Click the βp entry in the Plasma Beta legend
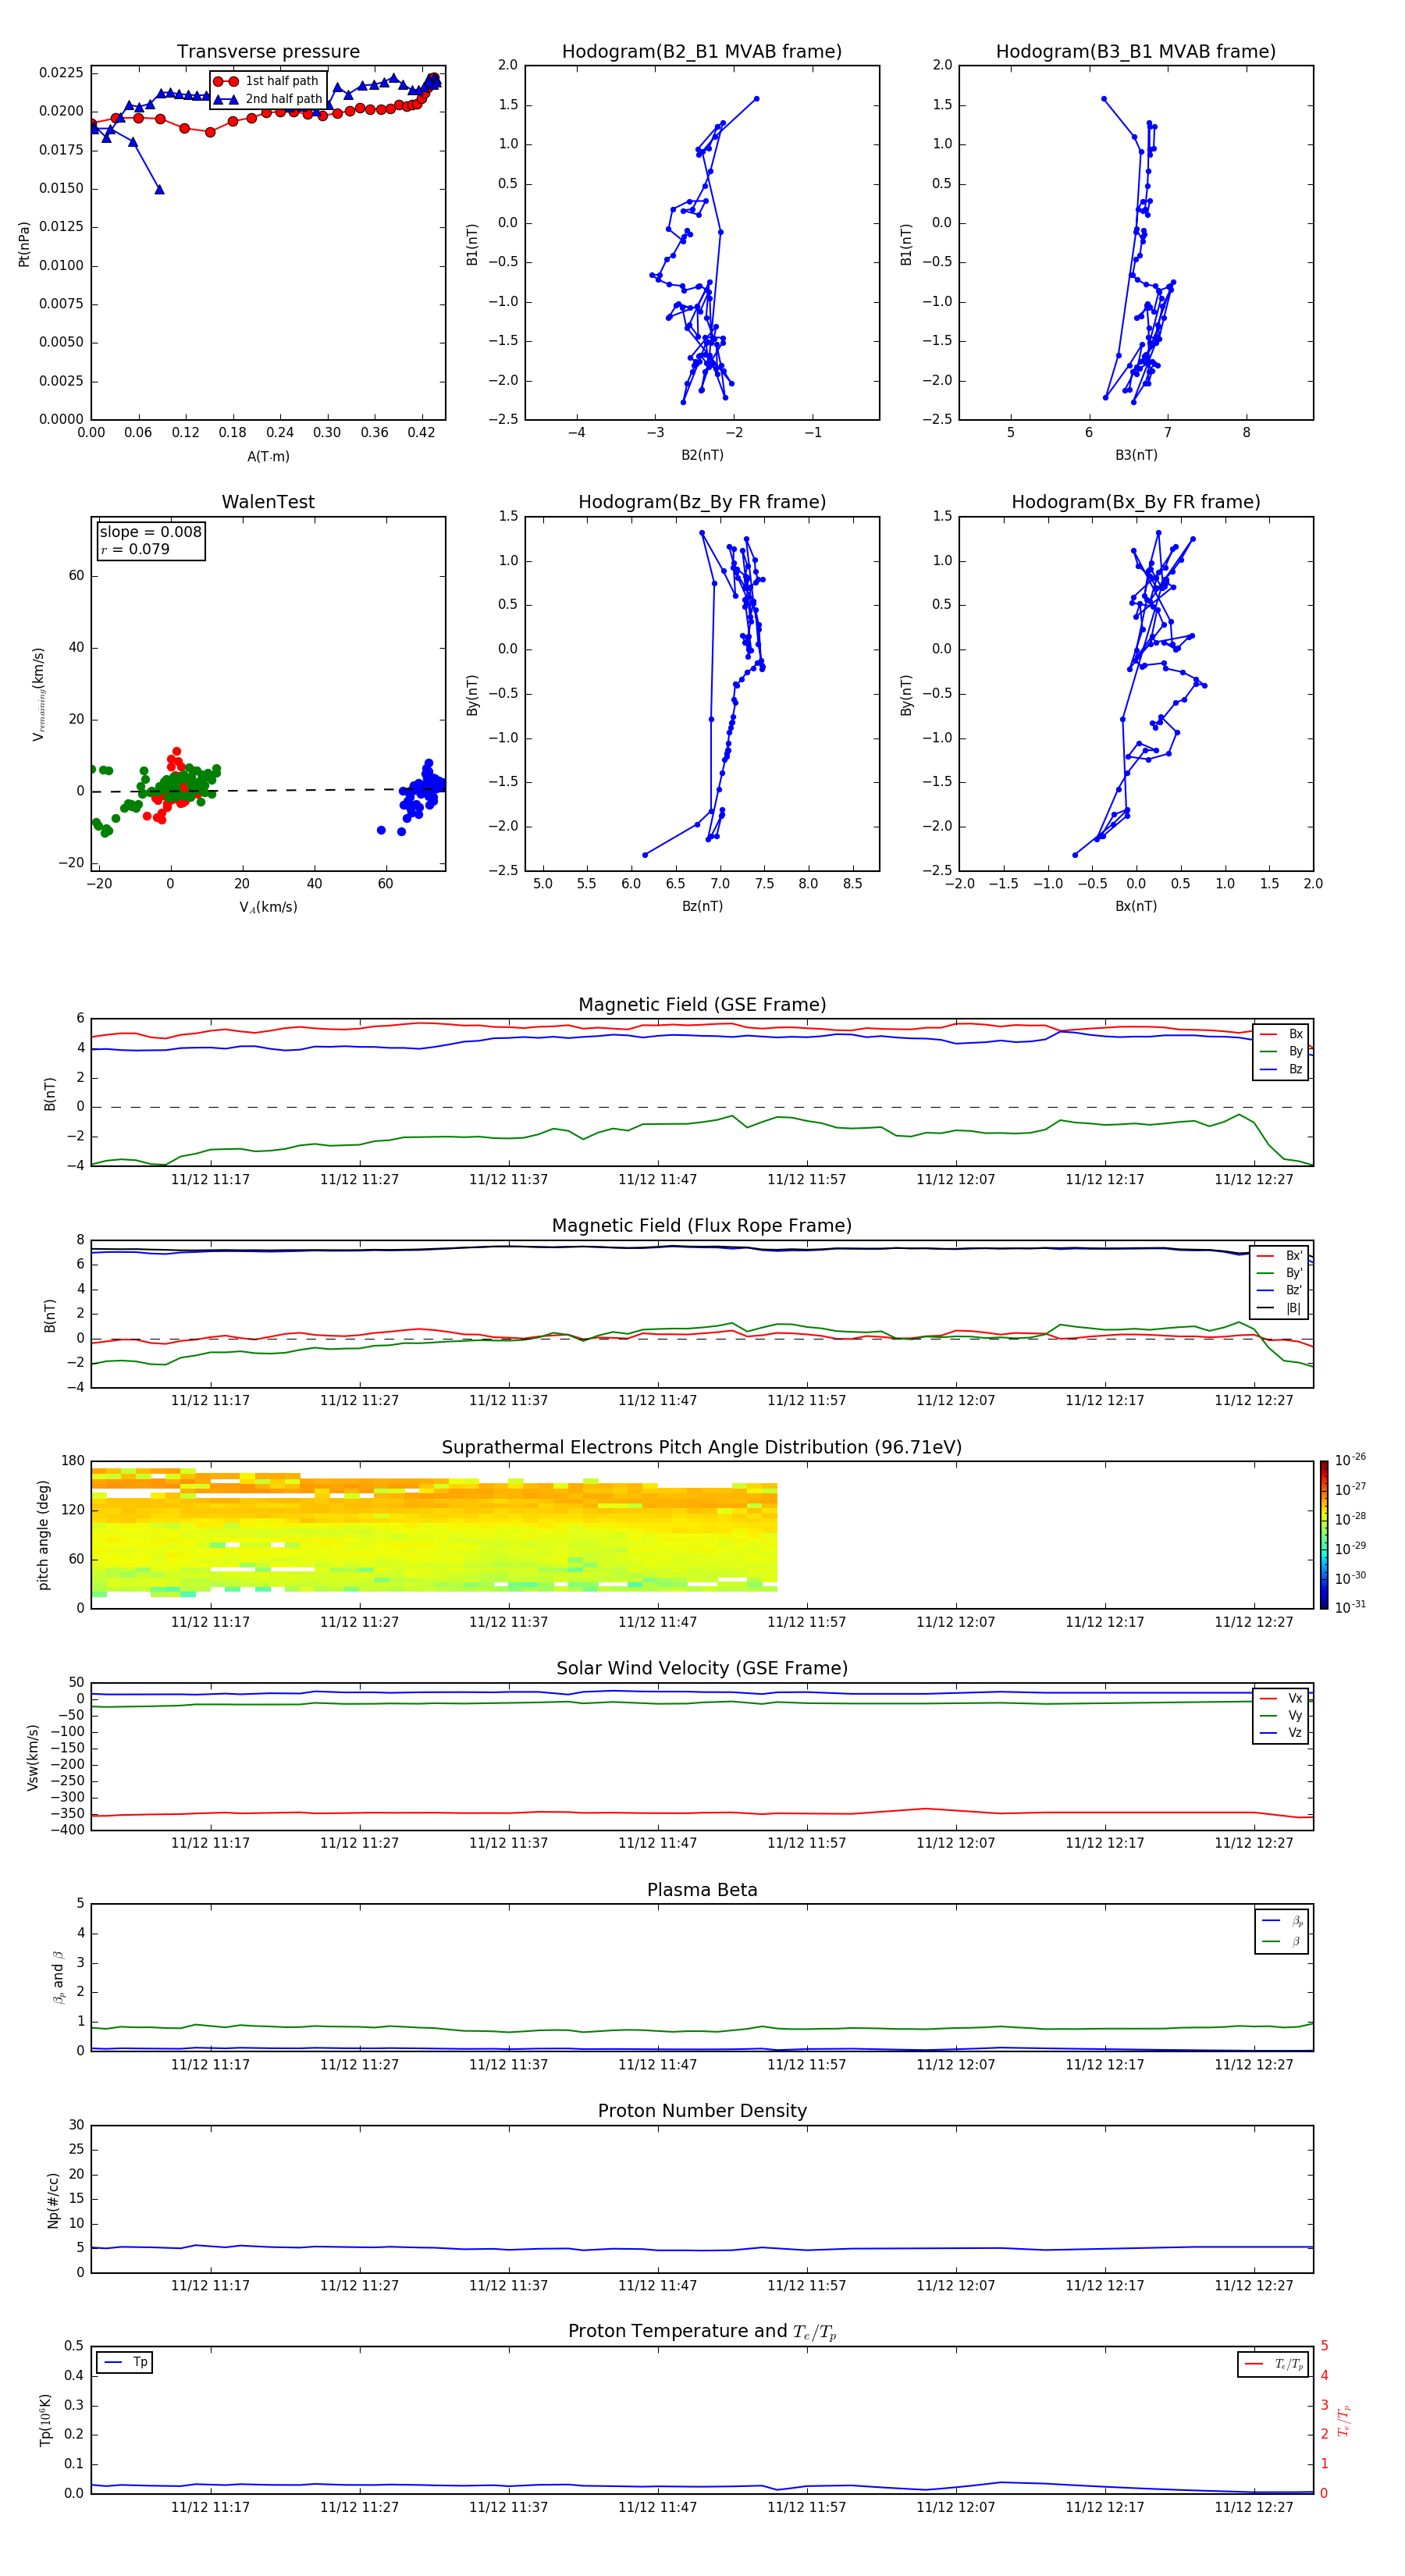1405x2576 pixels. 1282,1920
